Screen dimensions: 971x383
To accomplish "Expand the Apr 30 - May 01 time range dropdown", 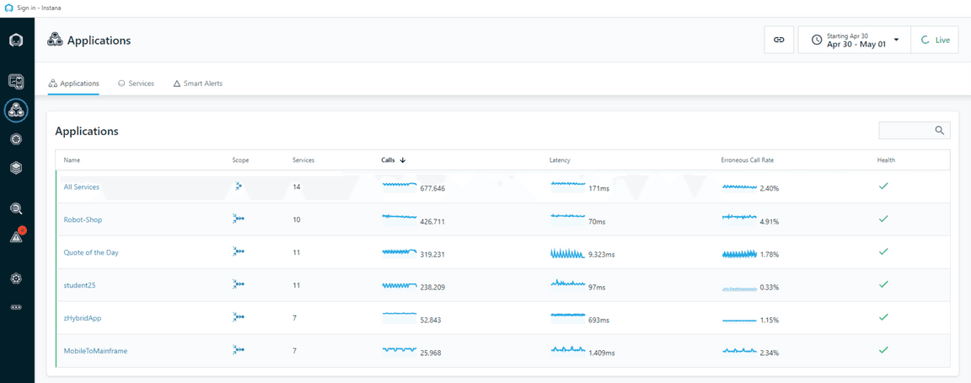I will [855, 40].
